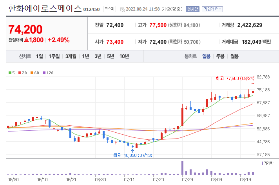Select the 3개월 line chart period
Viewport: 279px width, 185px height.
(x=71, y=56)
